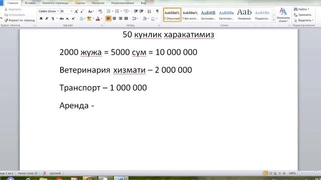The image size is (321, 180).
Task: Increase font size with grow font icon
Action: click(76, 11)
